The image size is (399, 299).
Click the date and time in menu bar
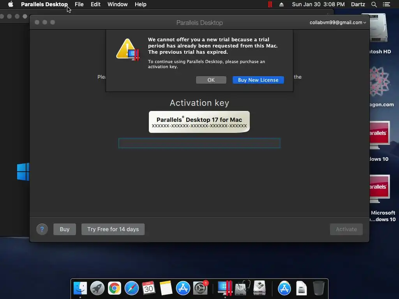tap(318, 4)
